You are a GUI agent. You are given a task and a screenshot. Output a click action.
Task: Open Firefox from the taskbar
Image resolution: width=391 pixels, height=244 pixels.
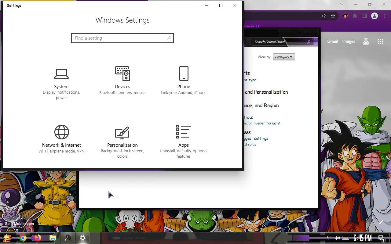pyautogui.click(x=38, y=238)
